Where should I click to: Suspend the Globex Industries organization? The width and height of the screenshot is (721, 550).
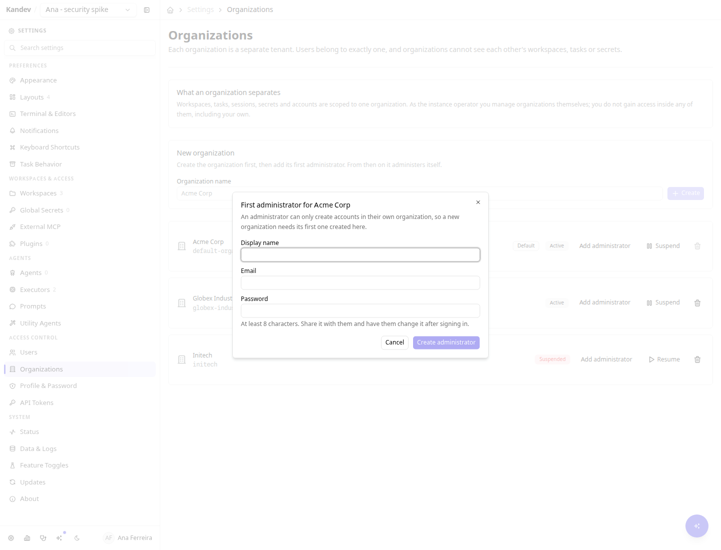[x=663, y=302]
